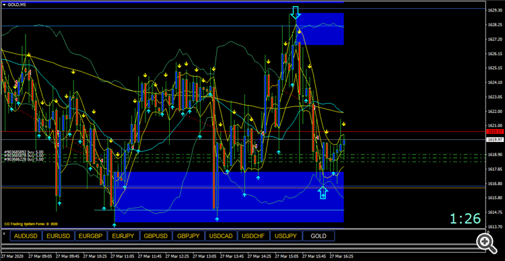505x261 pixels.
Task: Click the red 1620.57 price label
Action: point(496,132)
